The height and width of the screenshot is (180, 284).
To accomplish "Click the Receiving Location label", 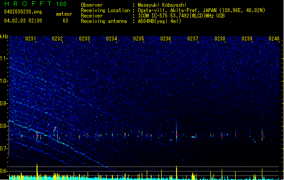I will click(105, 10).
